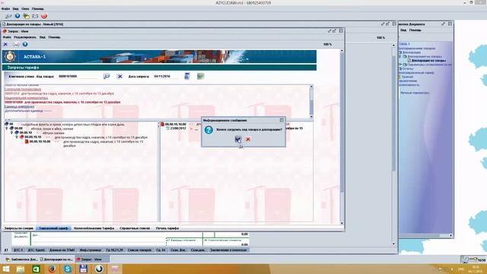
Task: Switch to Библиотека Док... window button
Action: tap(22, 259)
